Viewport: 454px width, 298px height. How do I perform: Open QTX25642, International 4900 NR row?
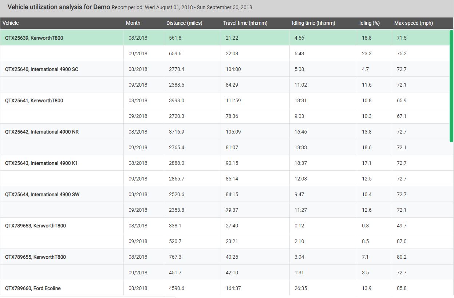tap(42, 132)
